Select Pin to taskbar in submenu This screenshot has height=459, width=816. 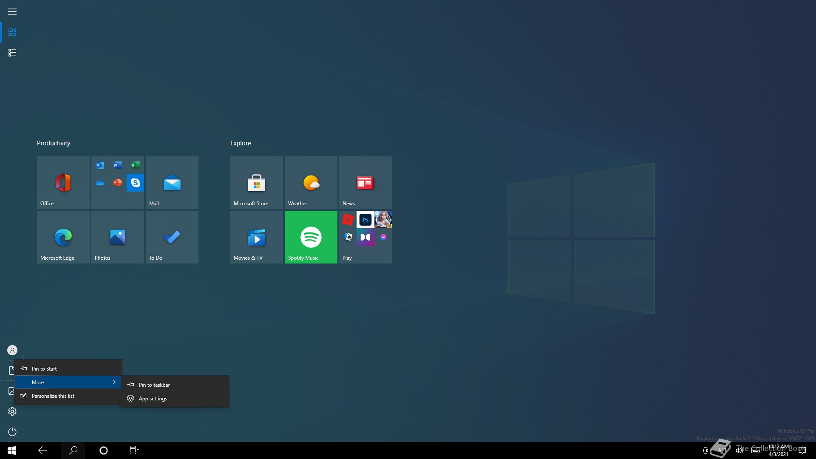[x=175, y=385]
